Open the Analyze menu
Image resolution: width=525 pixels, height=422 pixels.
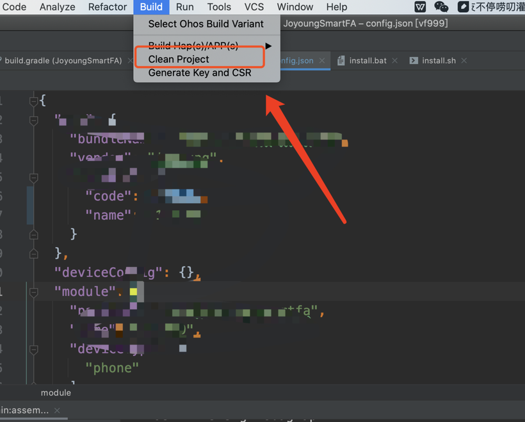point(57,6)
